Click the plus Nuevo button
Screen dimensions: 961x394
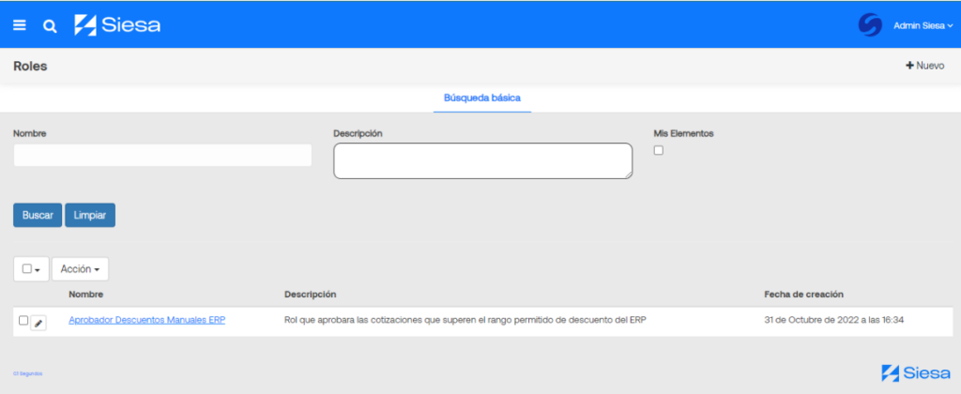tap(924, 66)
